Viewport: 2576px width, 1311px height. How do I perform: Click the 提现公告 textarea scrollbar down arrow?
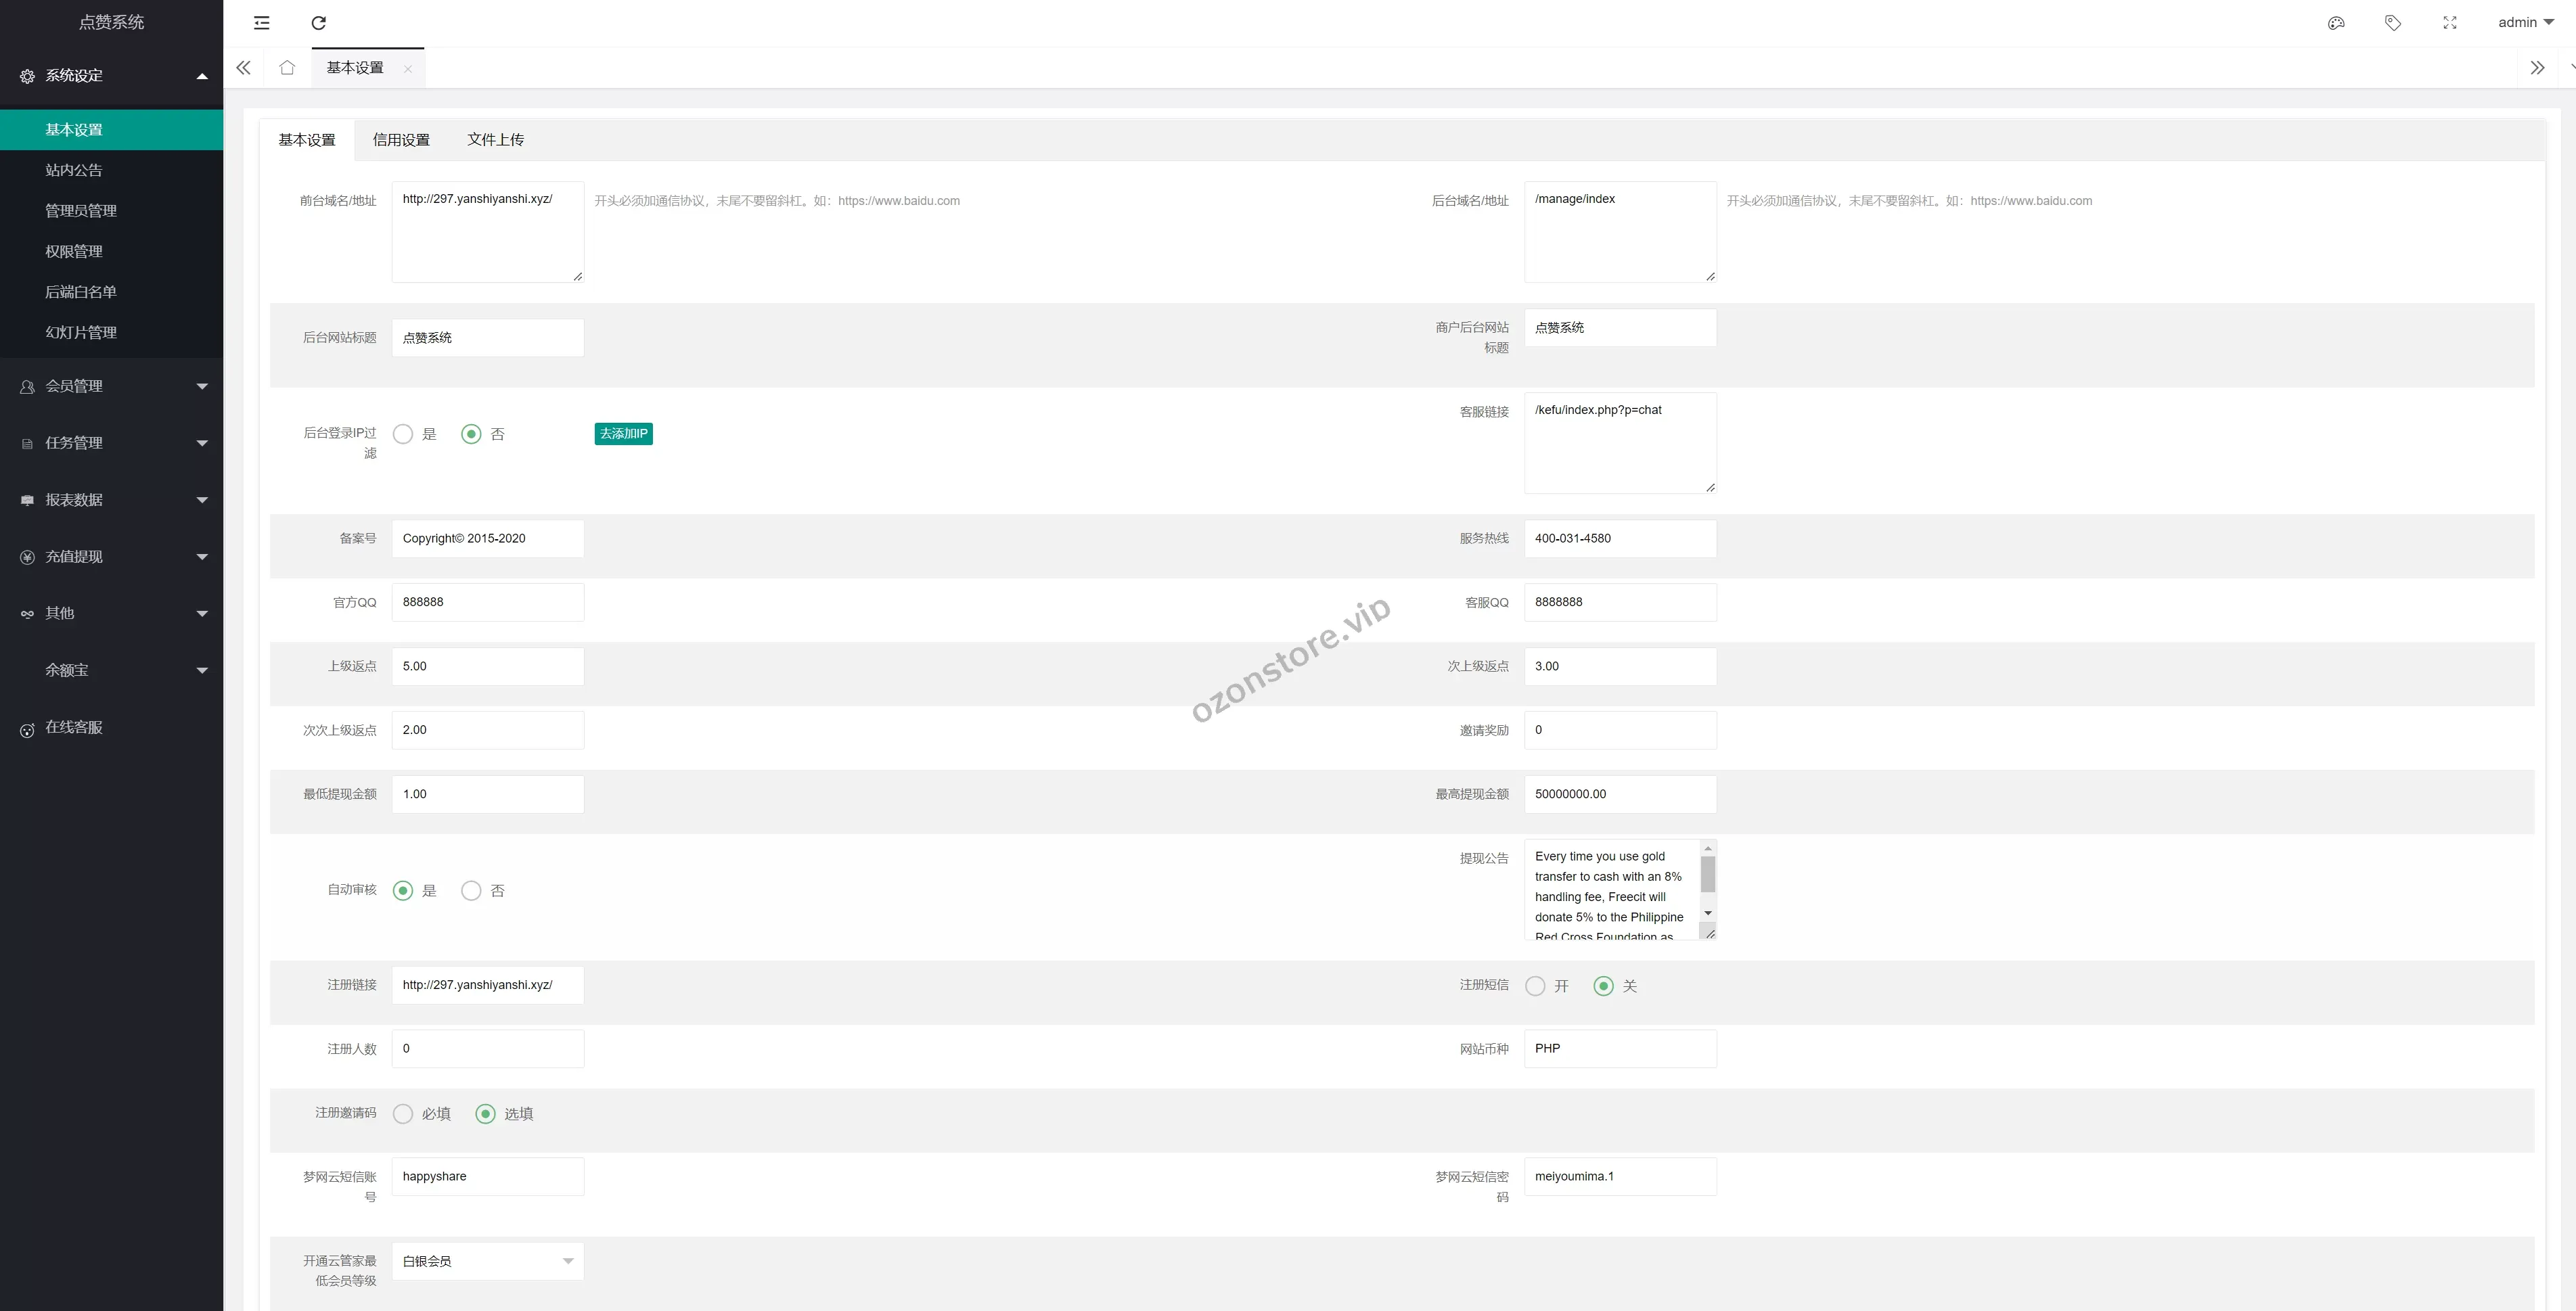point(1708,913)
